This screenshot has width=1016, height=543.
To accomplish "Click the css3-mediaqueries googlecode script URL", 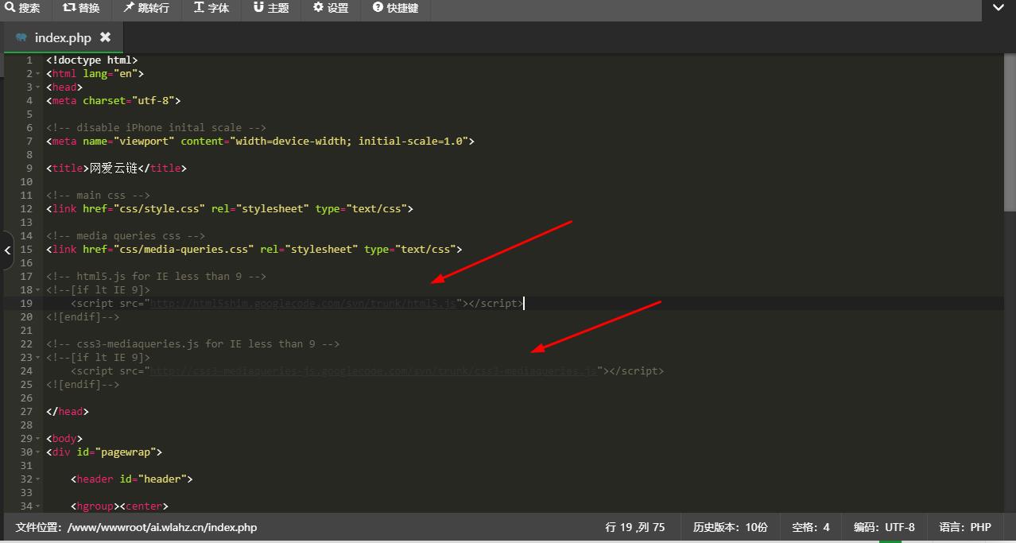I will pos(374,371).
